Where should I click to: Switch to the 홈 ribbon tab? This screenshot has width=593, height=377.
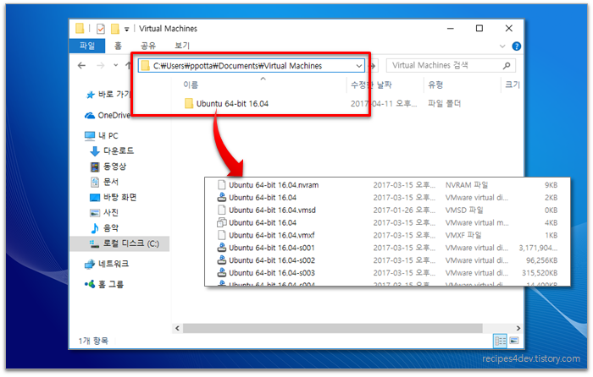point(118,46)
